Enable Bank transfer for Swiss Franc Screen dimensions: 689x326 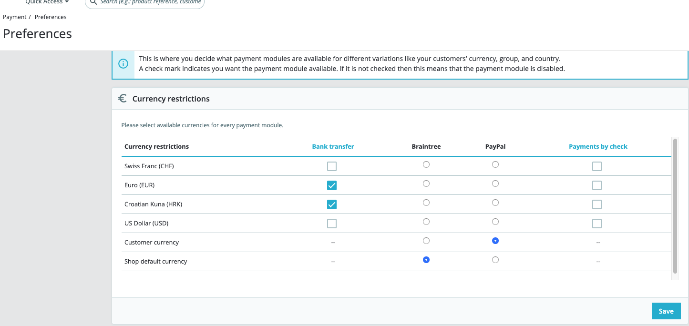click(332, 166)
